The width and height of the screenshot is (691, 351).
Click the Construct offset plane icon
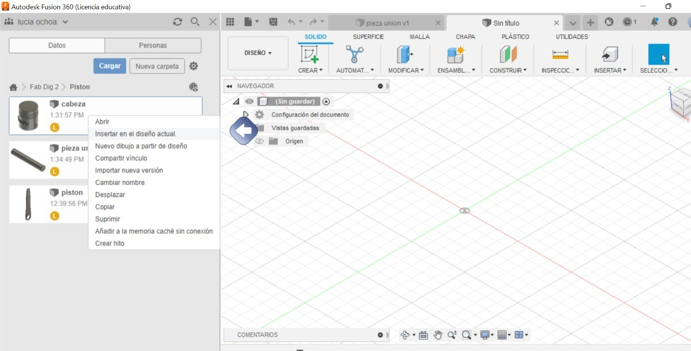pyautogui.click(x=507, y=55)
